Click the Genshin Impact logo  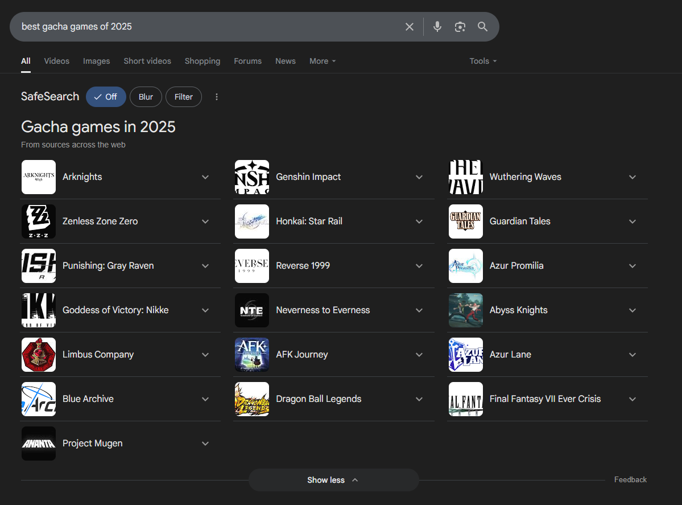tap(252, 176)
